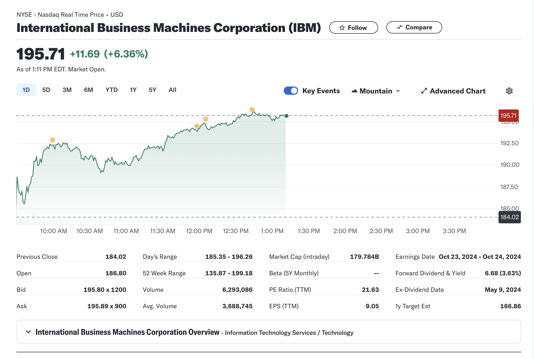Click the Bid value 195.80 x 1200
The width and height of the screenshot is (534, 359).
point(105,290)
